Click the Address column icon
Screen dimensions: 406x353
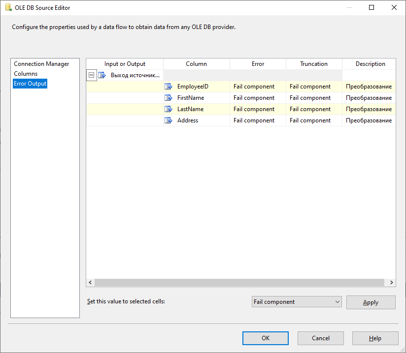168,120
